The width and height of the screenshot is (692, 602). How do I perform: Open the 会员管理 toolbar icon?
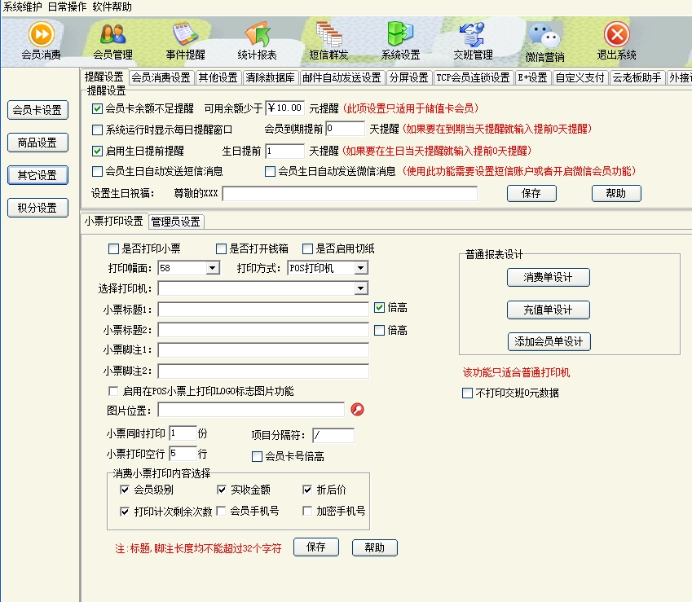tap(113, 35)
